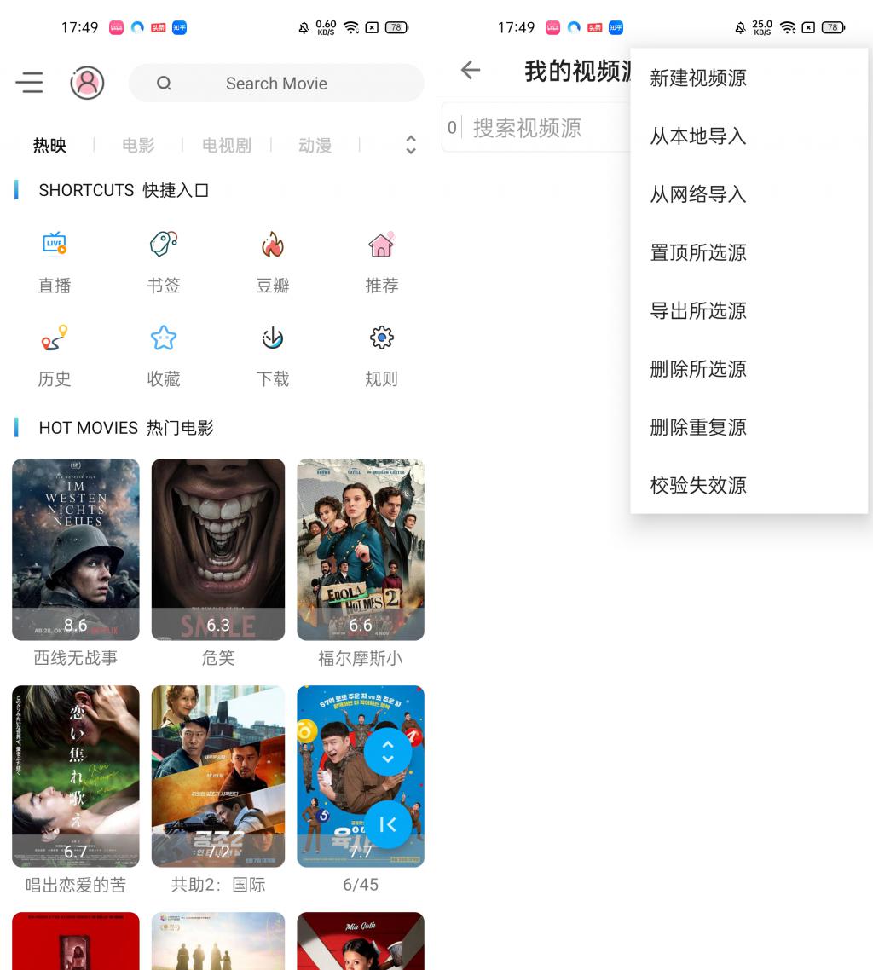This screenshot has height=970, width=873.
Task: Open the 直播 live TV shortcut
Action: pos(55,245)
